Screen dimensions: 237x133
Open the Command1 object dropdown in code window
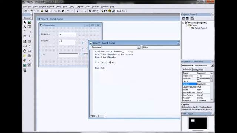139,47
